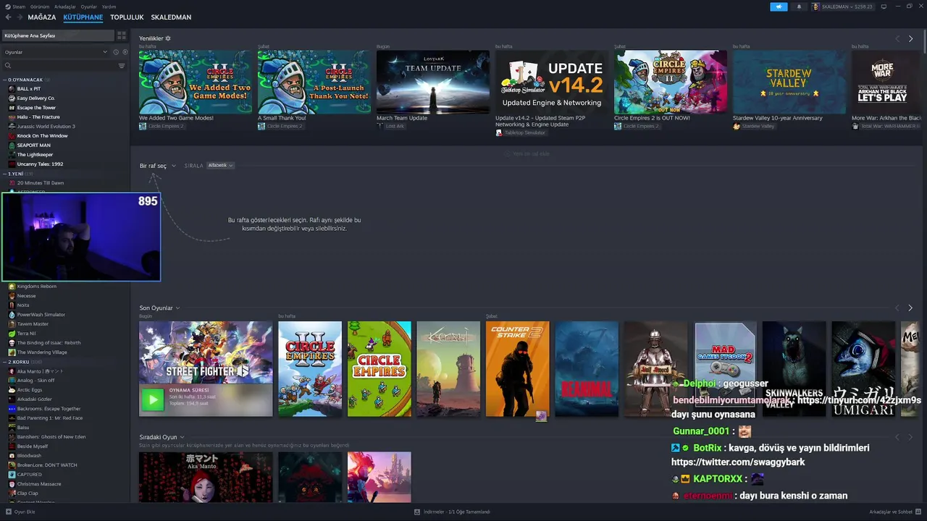Screen dimensions: 927x521
Task: Collapse the 2.KORKU collection
Action: tap(4, 362)
